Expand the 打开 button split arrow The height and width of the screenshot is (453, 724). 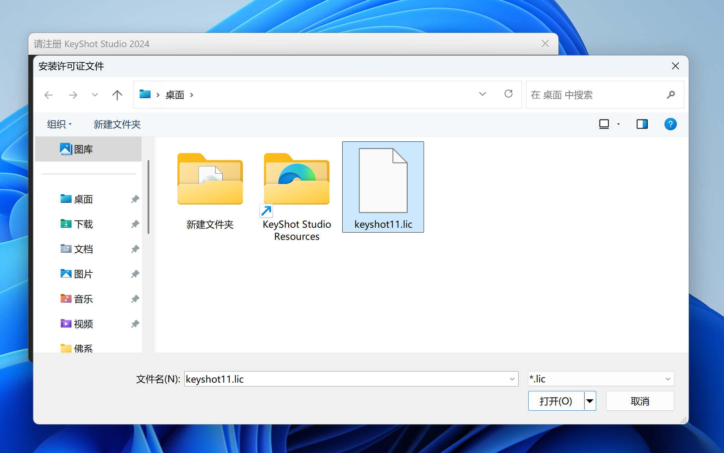(590, 401)
